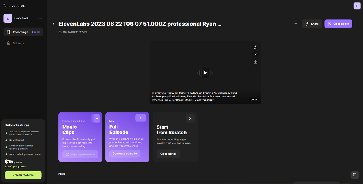Click the sparkle icon on Full Episode card
The width and height of the screenshot is (363, 184).
coord(141,118)
